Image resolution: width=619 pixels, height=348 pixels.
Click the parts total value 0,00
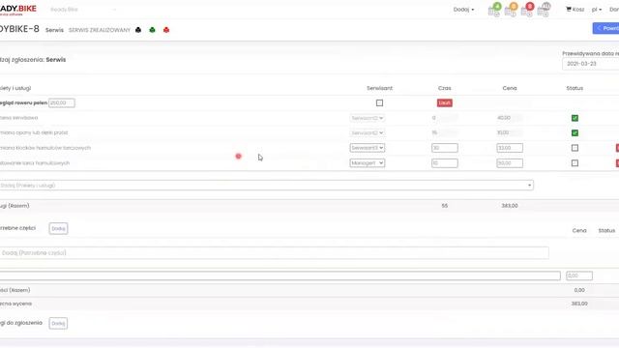pos(579,290)
